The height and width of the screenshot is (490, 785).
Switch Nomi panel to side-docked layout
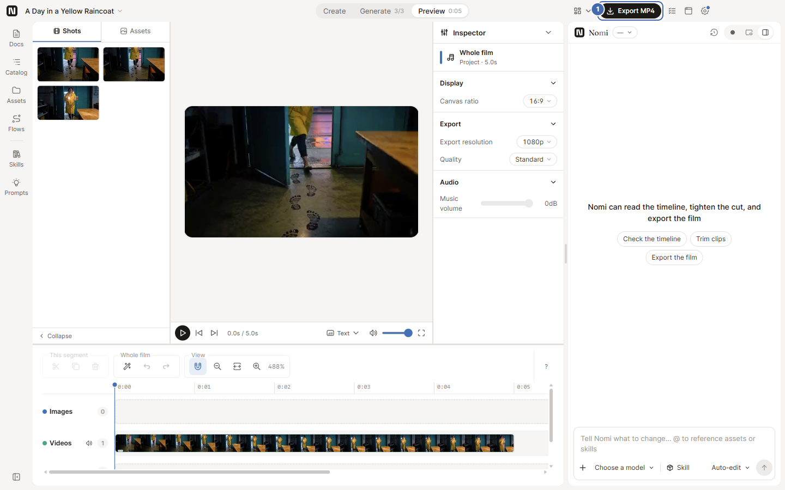765,33
